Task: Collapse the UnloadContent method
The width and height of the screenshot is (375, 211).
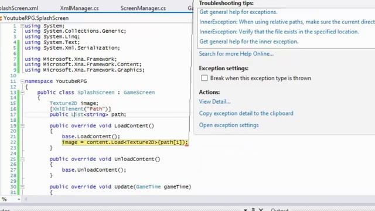Action: (22, 159)
